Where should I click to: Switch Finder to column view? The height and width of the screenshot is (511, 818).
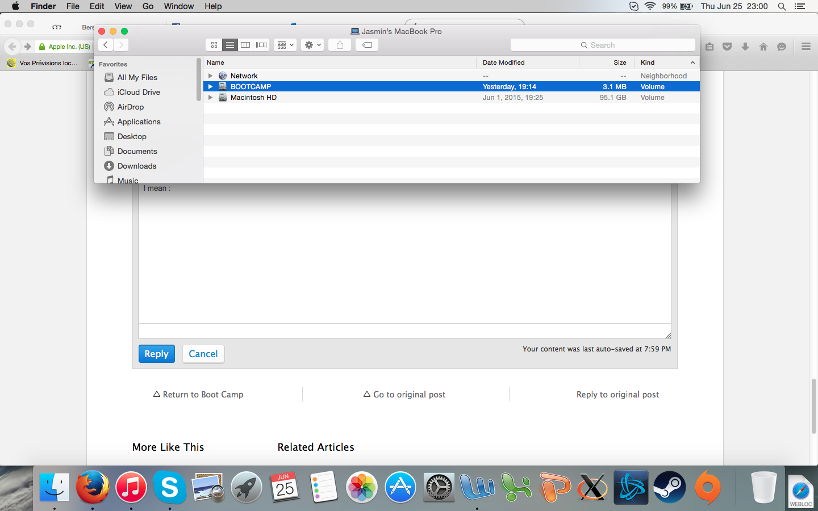[x=245, y=45]
